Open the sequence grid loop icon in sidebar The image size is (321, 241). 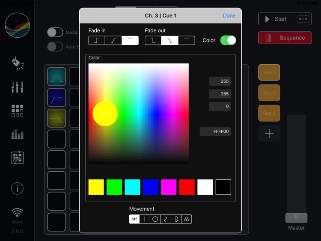(x=17, y=158)
